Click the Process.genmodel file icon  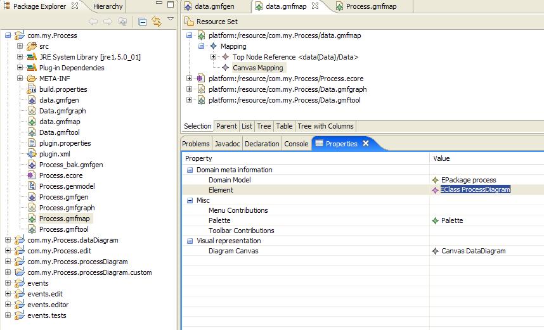pos(32,186)
